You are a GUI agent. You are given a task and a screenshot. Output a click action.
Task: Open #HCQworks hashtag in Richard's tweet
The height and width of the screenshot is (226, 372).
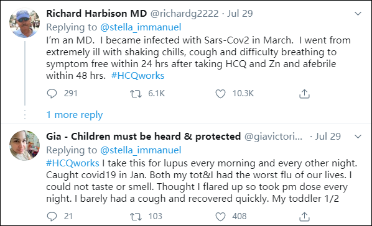coord(137,76)
